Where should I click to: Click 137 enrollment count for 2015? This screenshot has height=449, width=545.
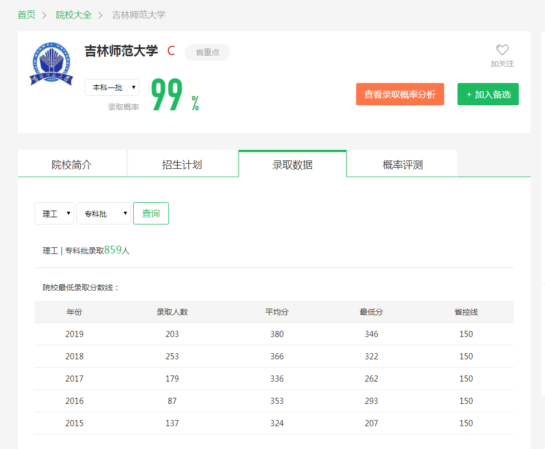[x=172, y=423]
